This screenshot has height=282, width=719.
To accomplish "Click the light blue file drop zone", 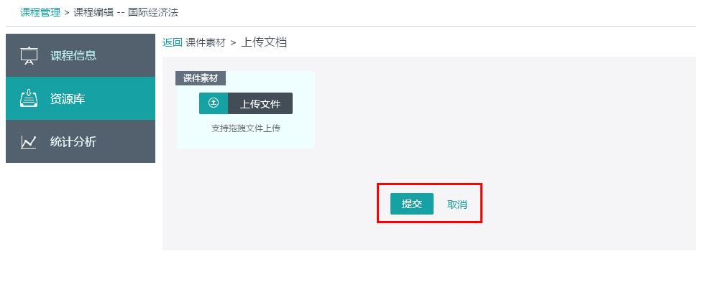I will tap(246, 110).
